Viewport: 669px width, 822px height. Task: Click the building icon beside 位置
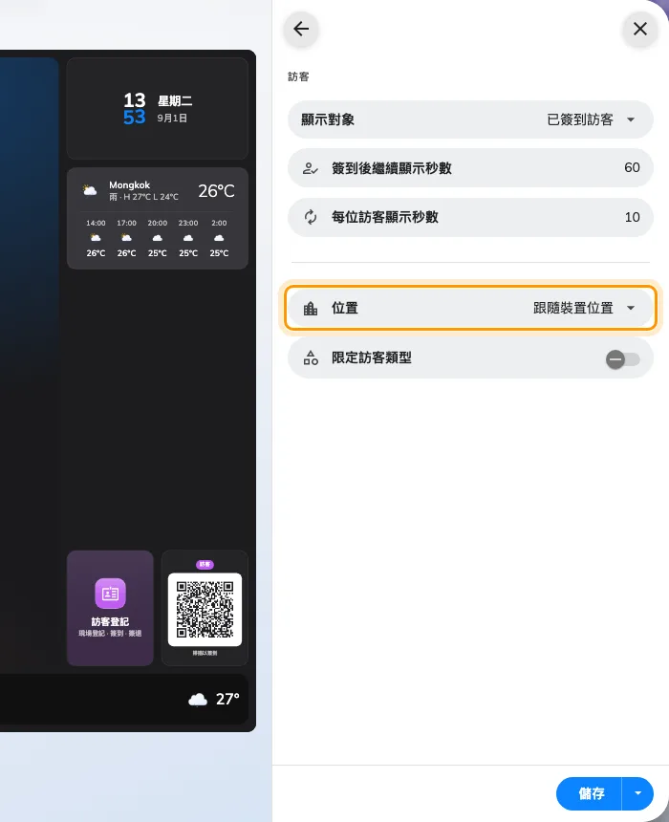pyautogui.click(x=311, y=308)
